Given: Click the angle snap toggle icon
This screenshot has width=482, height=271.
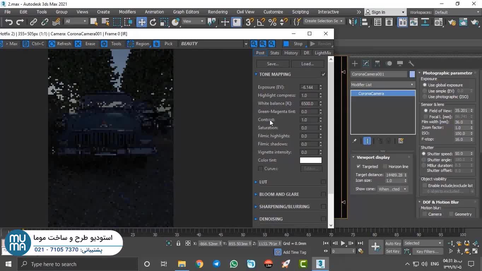Looking at the screenshot, I should [261, 22].
